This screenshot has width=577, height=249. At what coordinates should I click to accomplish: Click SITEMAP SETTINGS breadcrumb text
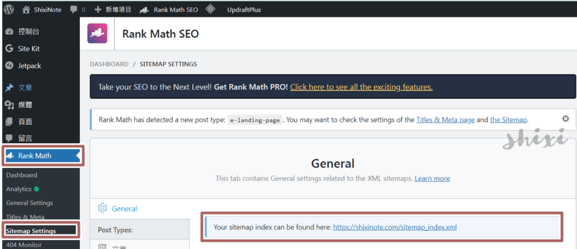(x=168, y=64)
